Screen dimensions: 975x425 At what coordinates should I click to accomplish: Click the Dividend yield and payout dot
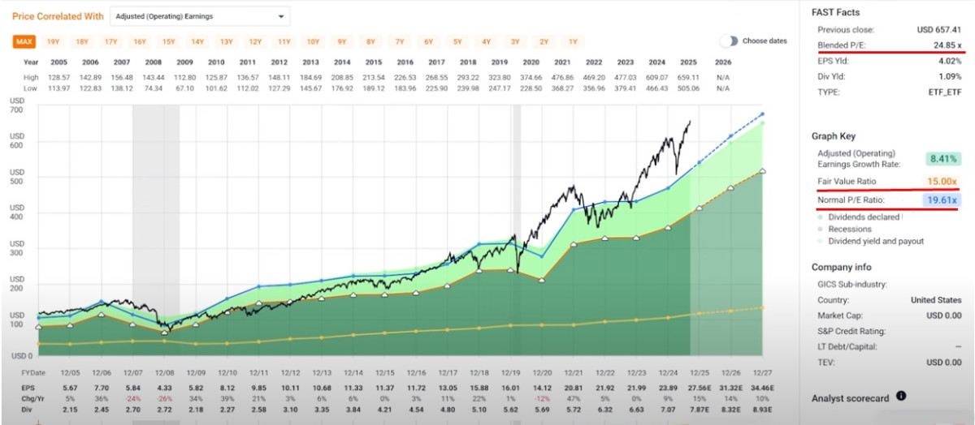pos(821,241)
